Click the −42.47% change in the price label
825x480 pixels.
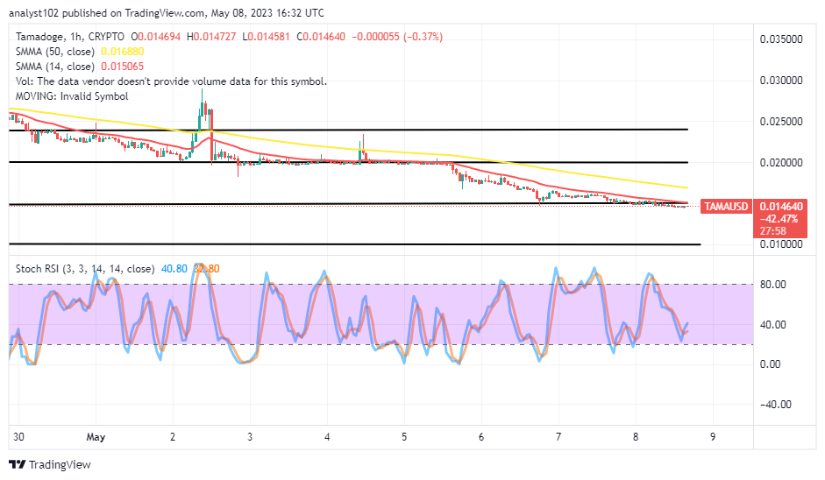click(779, 219)
